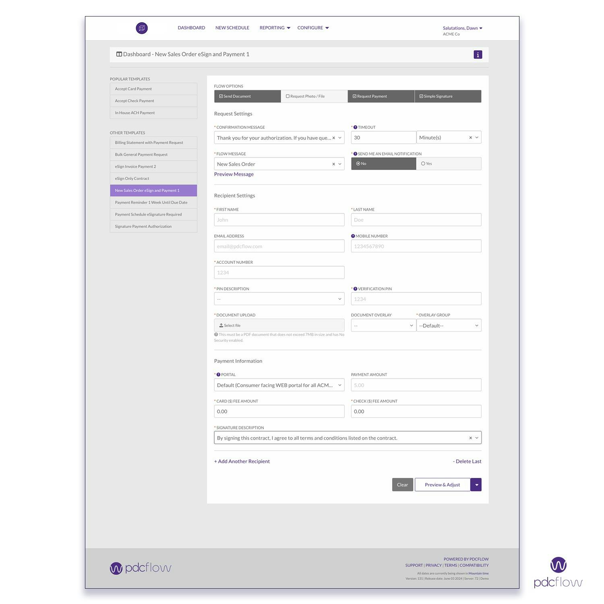Click the clear X in Flow Message field
The width and height of the screenshot is (604, 604).
tap(333, 164)
